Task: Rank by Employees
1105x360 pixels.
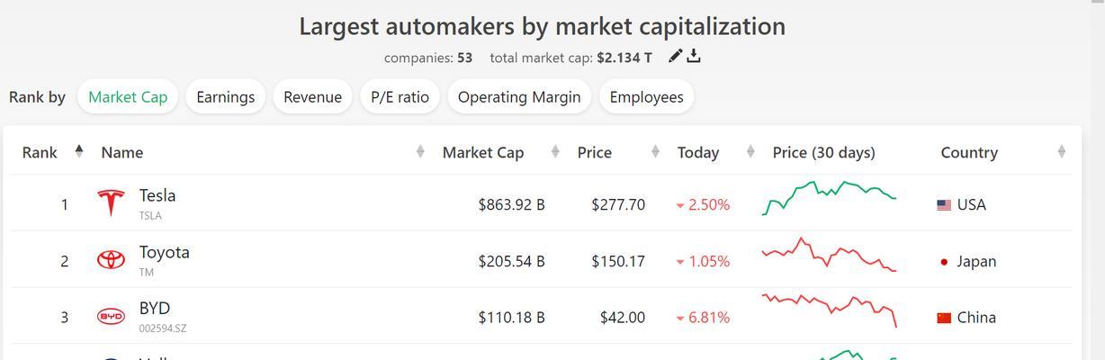Action: pyautogui.click(x=646, y=96)
